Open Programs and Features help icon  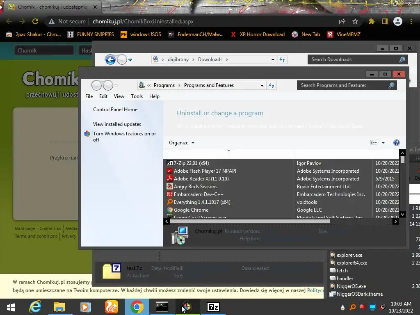[x=397, y=142]
